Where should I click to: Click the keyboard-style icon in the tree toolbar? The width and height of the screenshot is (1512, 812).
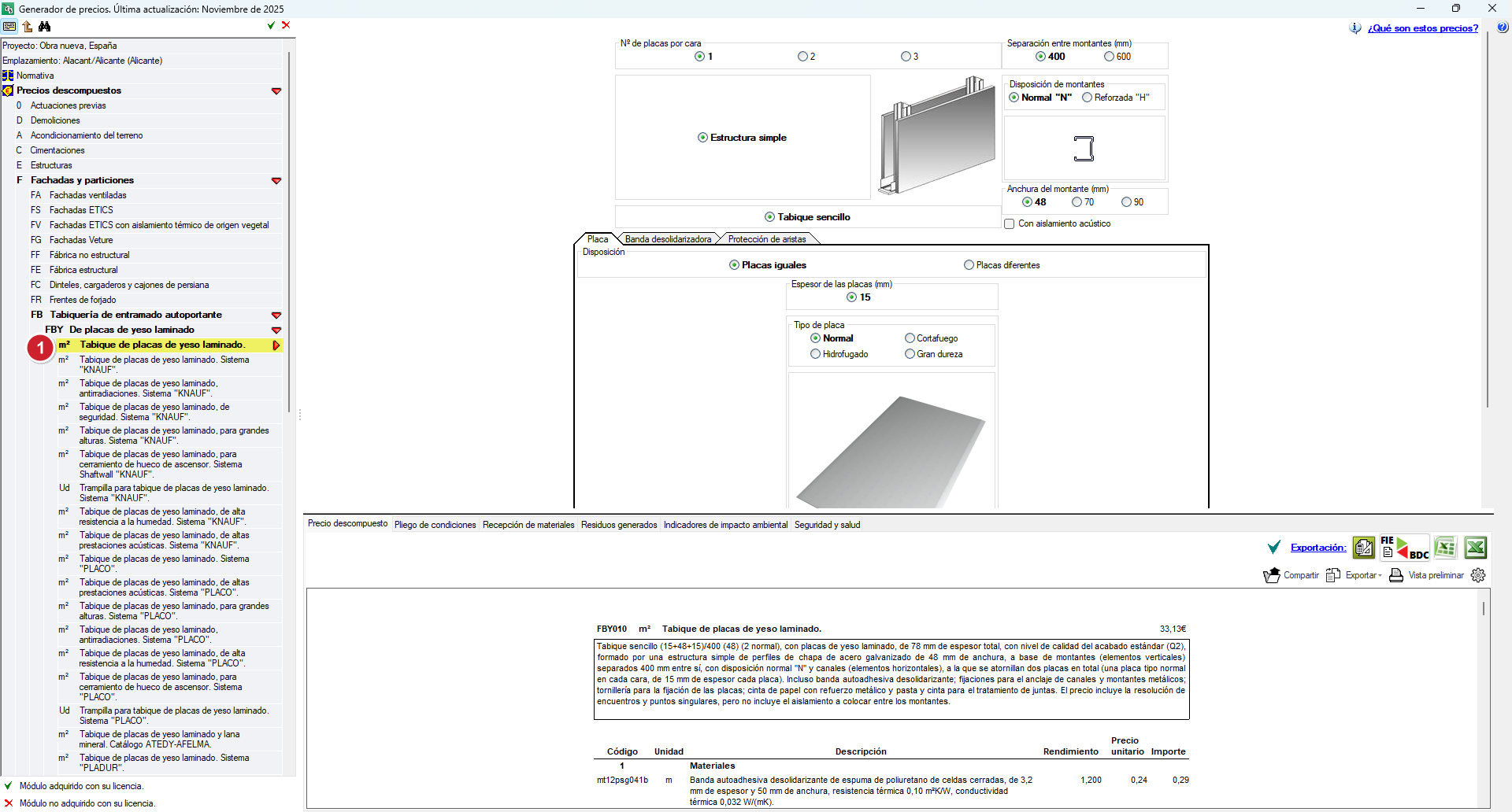point(9,26)
